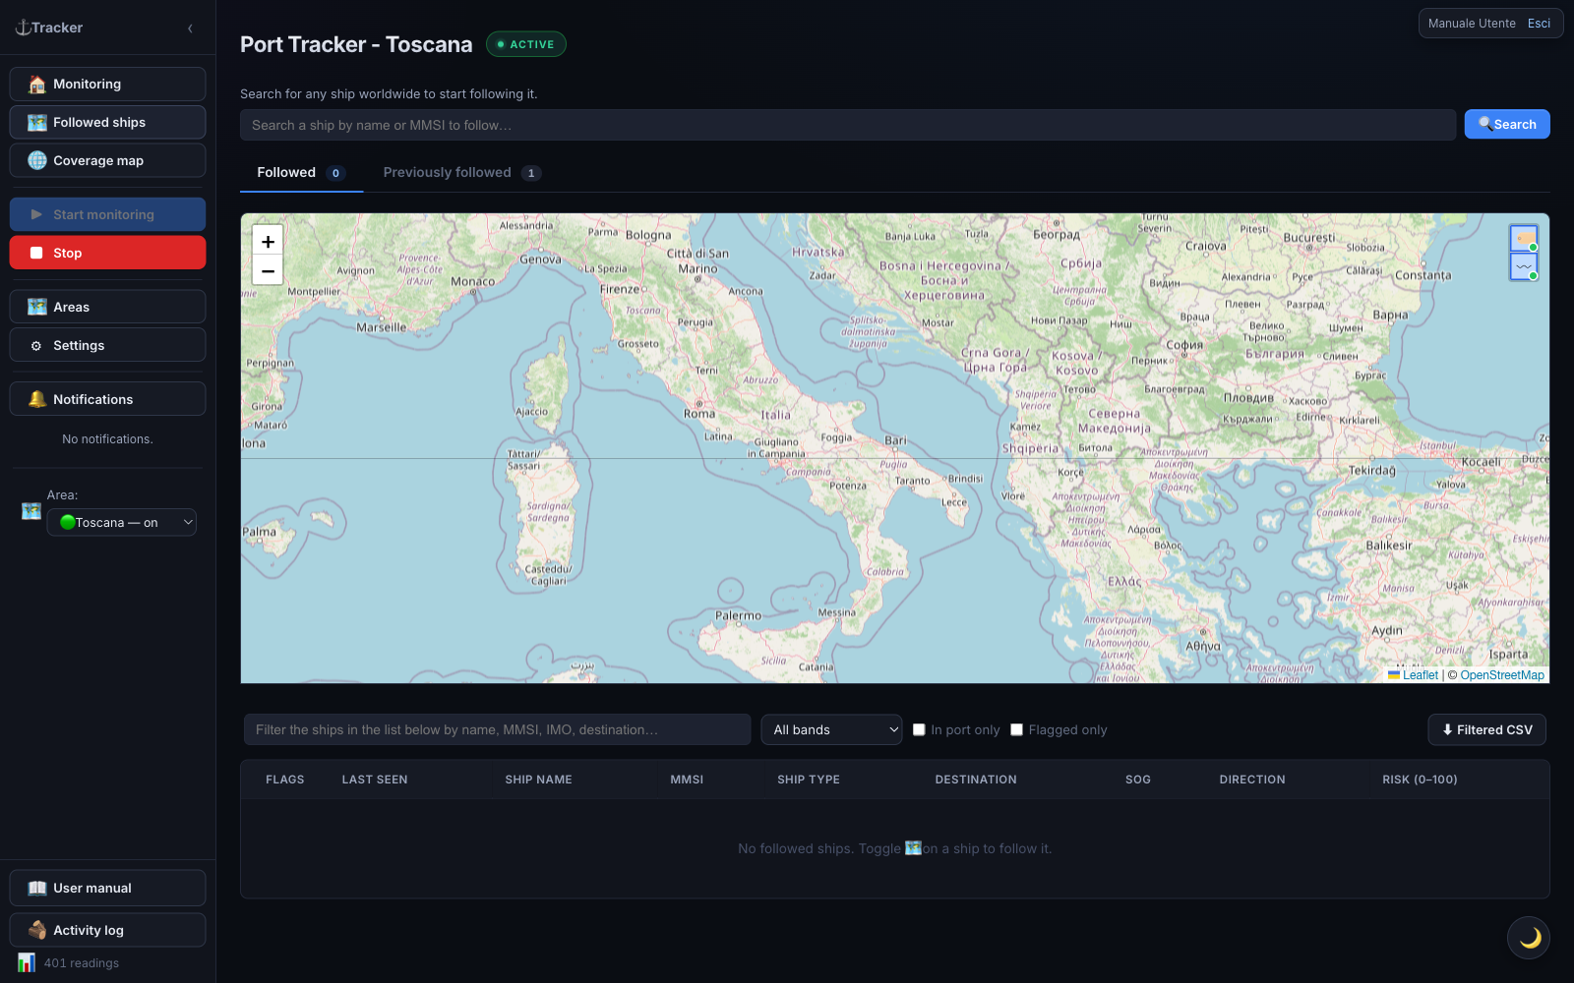Open Areas page

(x=107, y=307)
